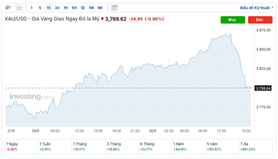
Task: Switch to the 5-minute interval
Action: [40, 8]
